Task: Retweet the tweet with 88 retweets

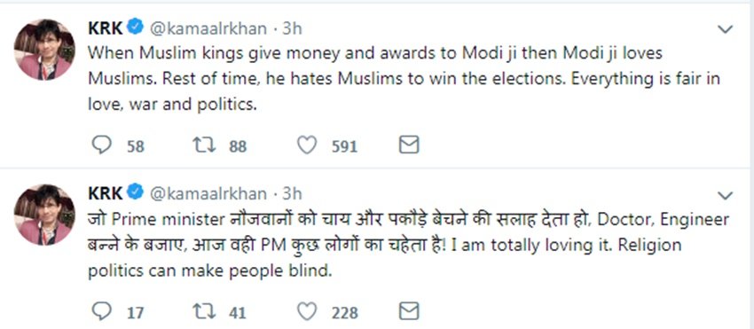Action: (x=204, y=145)
